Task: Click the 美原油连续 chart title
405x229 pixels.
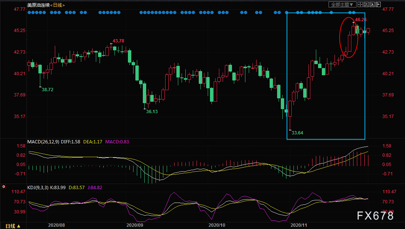Action: tap(38, 5)
